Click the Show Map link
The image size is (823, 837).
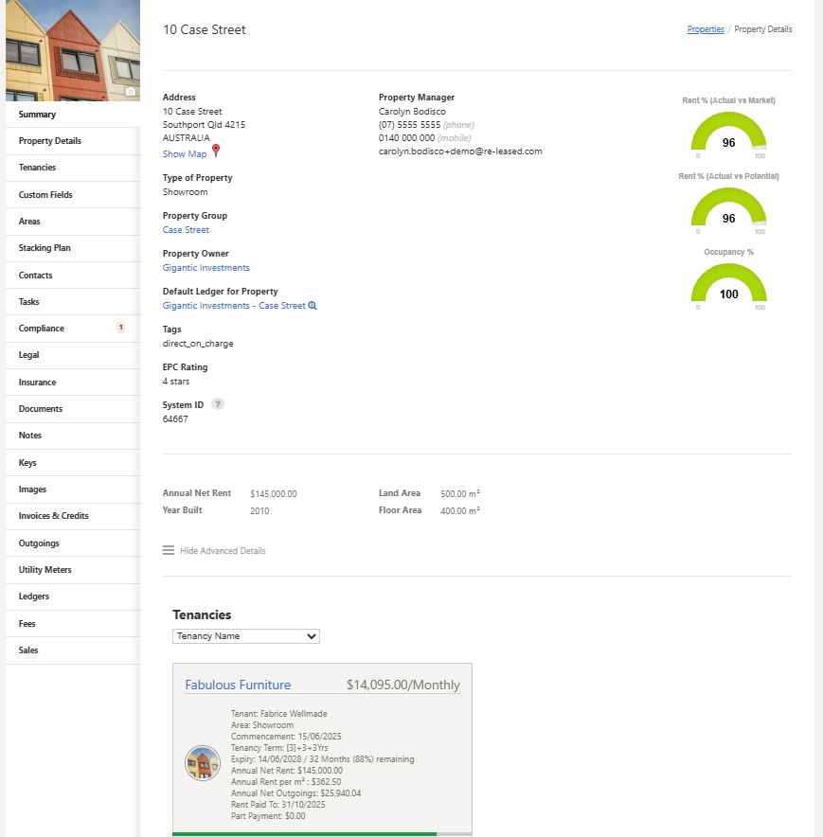click(185, 154)
